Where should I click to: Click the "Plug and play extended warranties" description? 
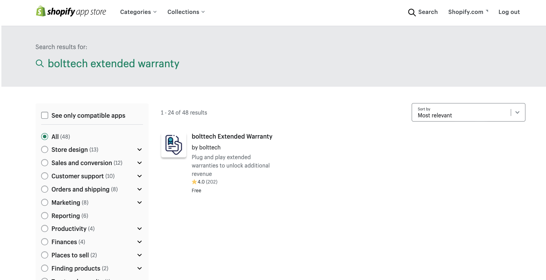(231, 165)
